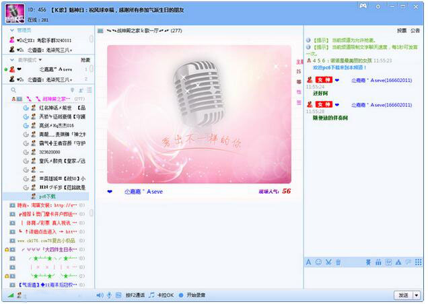
Task: Click the 卡拉OK button
Action: (166, 295)
